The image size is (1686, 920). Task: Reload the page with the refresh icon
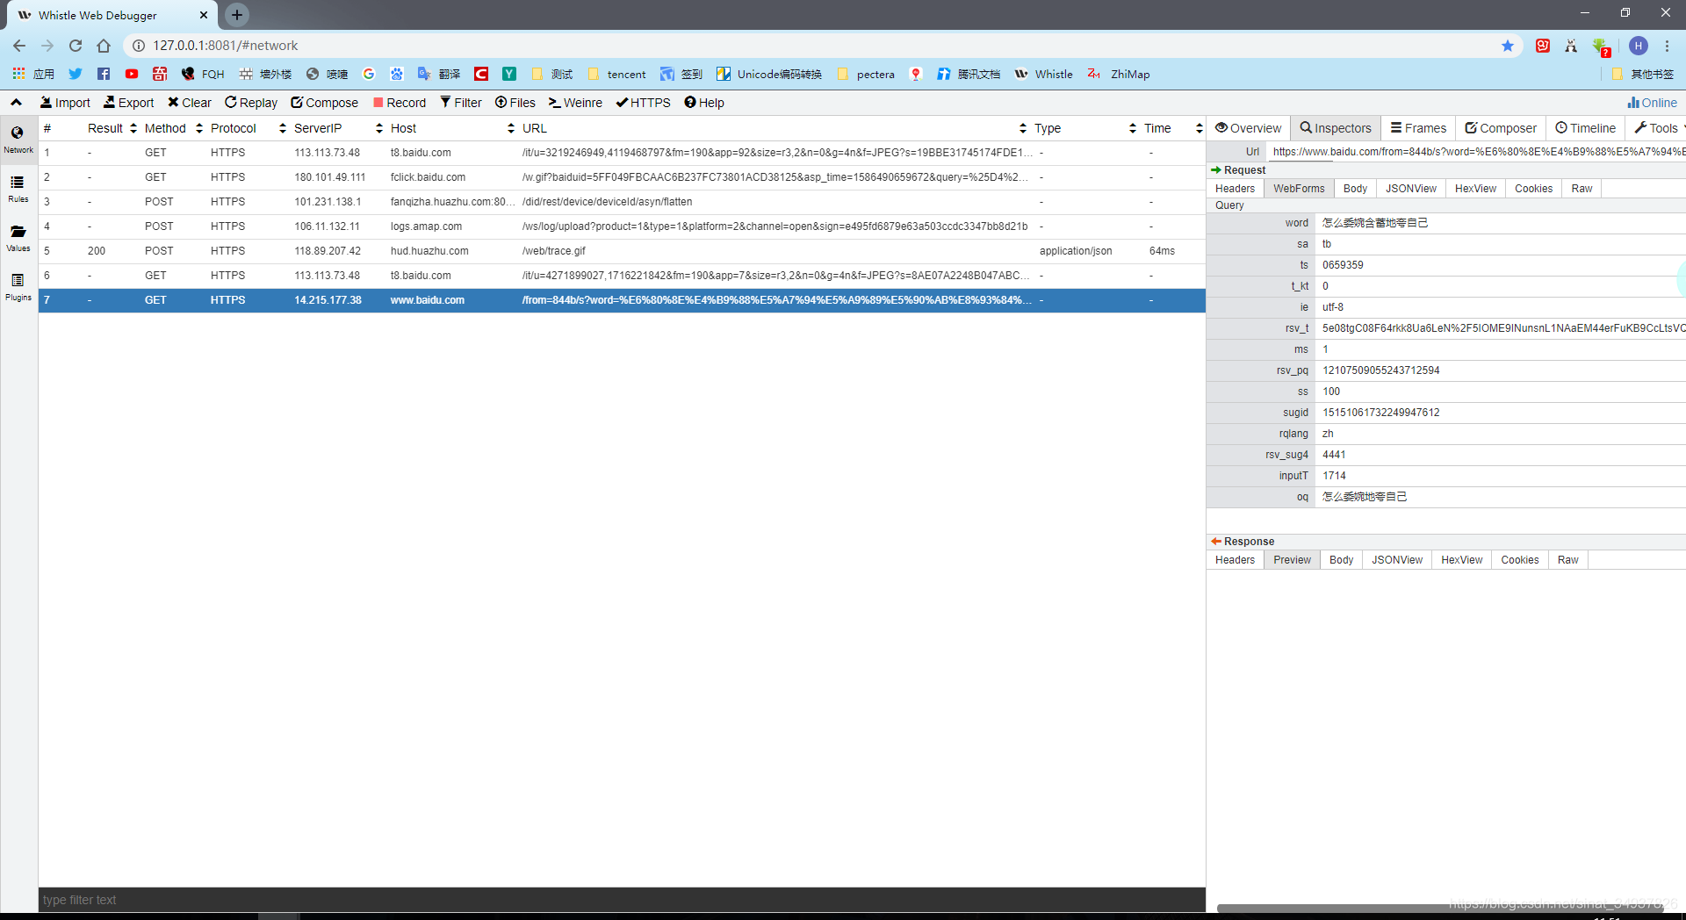[x=76, y=46]
